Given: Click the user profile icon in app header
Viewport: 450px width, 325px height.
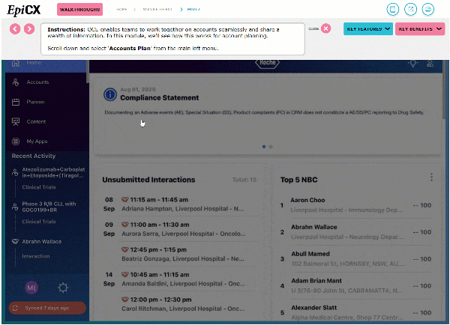Looking at the screenshot, I should coord(430,64).
